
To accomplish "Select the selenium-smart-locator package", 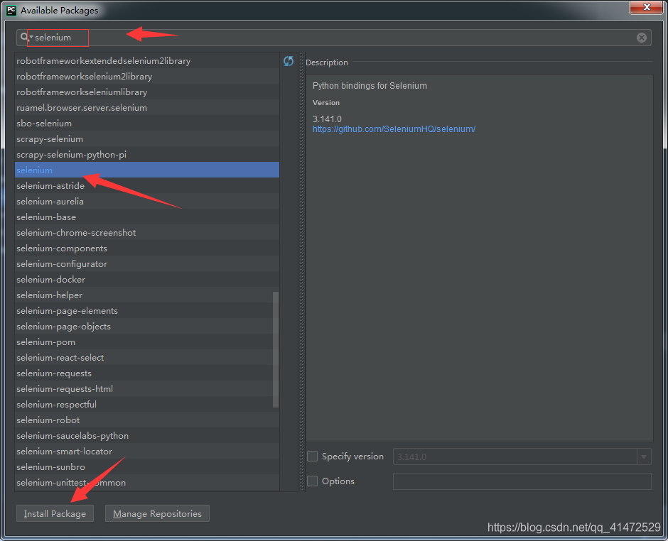I will 147,451.
